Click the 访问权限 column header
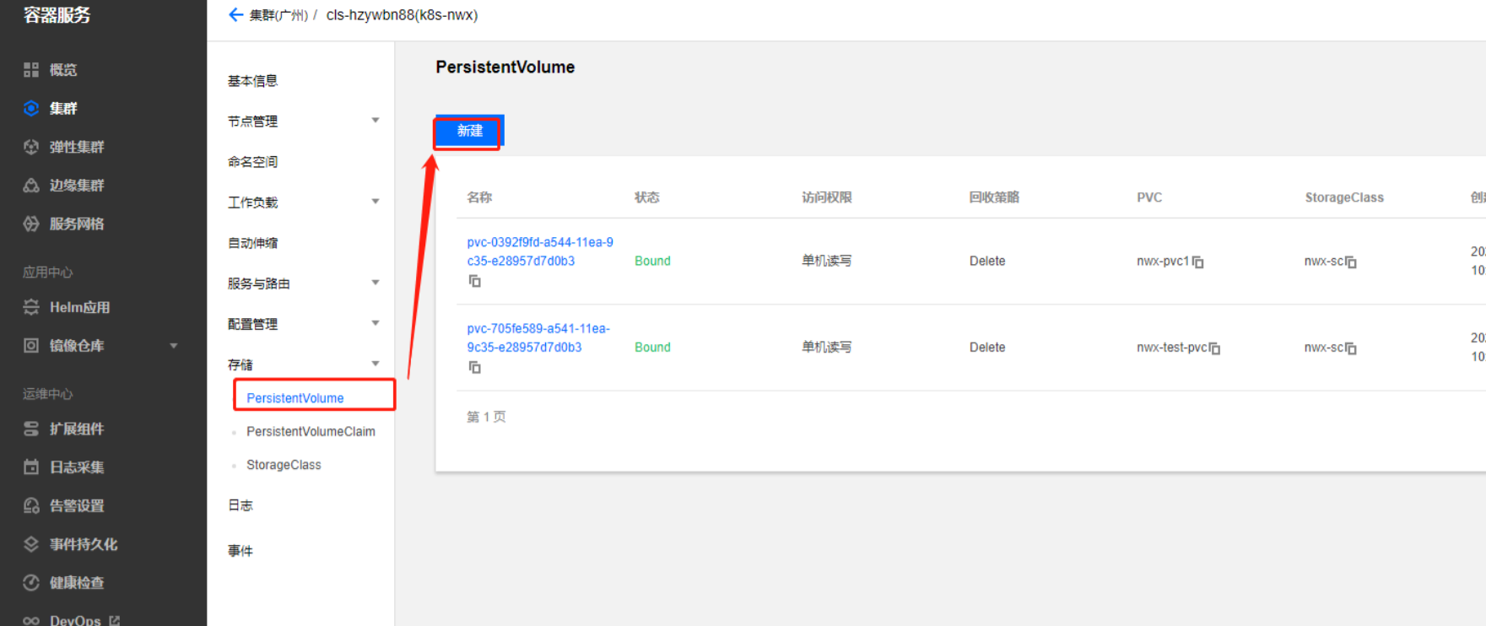 (827, 197)
